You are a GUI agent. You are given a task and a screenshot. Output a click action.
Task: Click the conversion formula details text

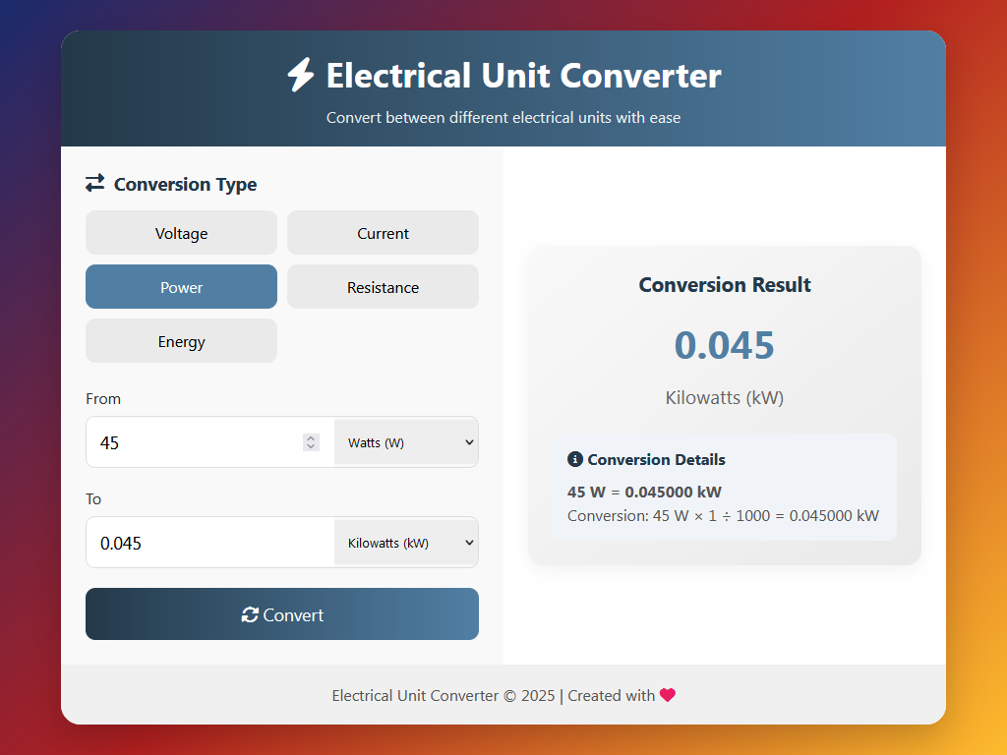(723, 515)
